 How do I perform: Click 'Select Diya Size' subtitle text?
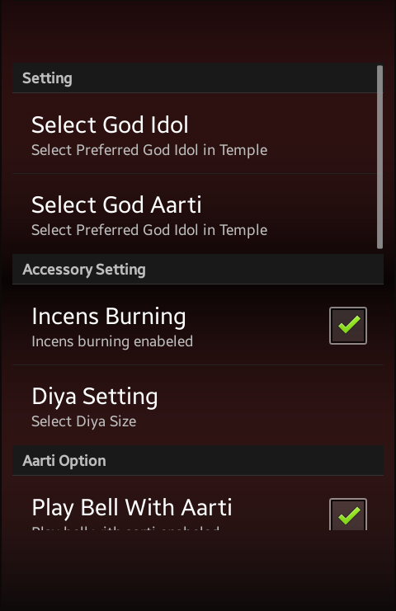click(84, 421)
